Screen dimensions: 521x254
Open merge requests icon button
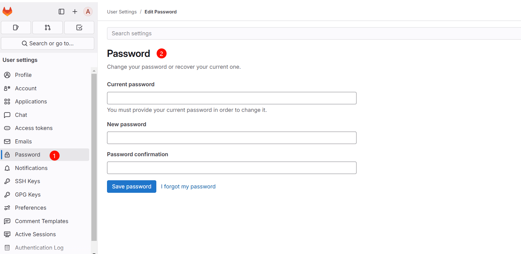tap(47, 27)
